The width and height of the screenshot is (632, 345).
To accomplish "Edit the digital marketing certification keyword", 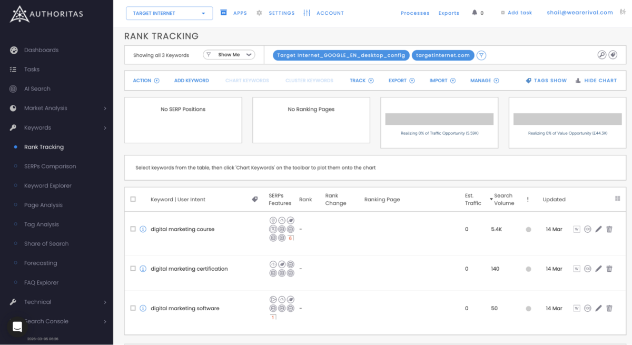I will [598, 269].
